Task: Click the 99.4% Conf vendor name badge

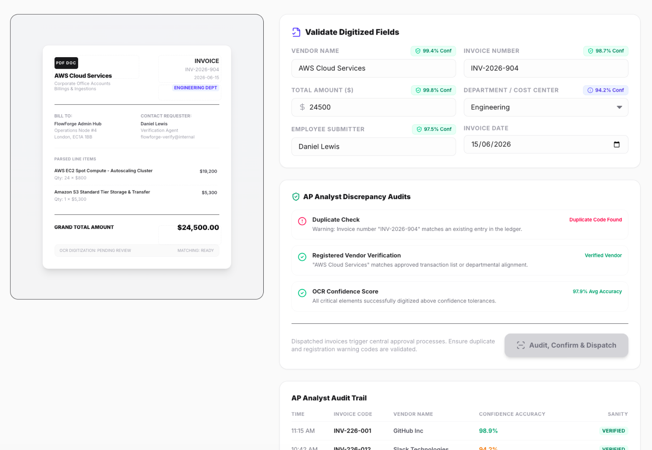Action: pyautogui.click(x=433, y=51)
